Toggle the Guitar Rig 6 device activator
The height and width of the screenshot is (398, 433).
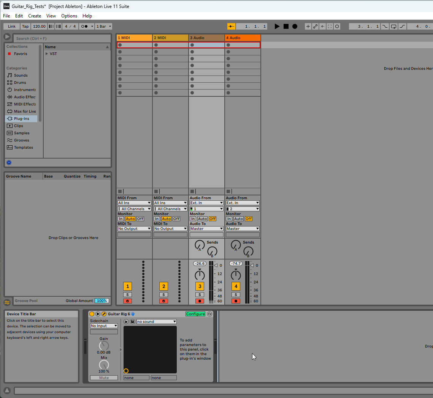[x=92, y=314]
